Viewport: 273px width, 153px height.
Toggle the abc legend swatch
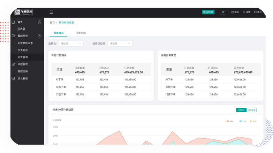228,121
